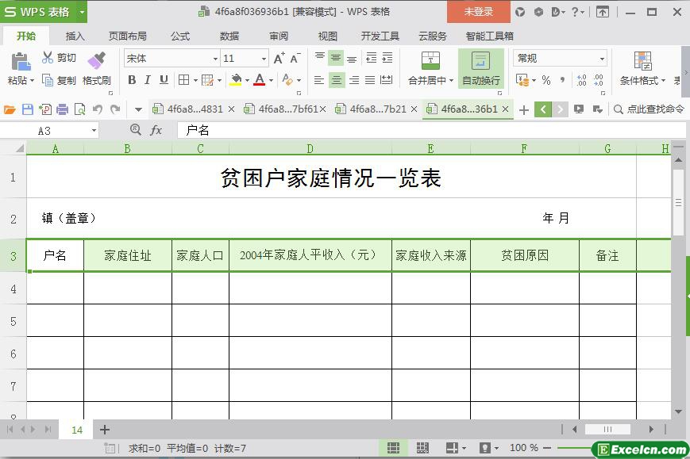Click the formula bar input showing 户名

coord(397,130)
